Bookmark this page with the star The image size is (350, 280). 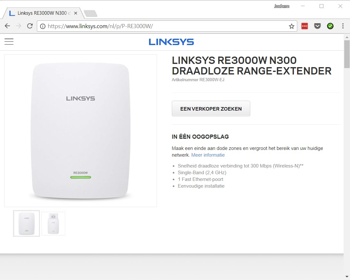[292, 26]
